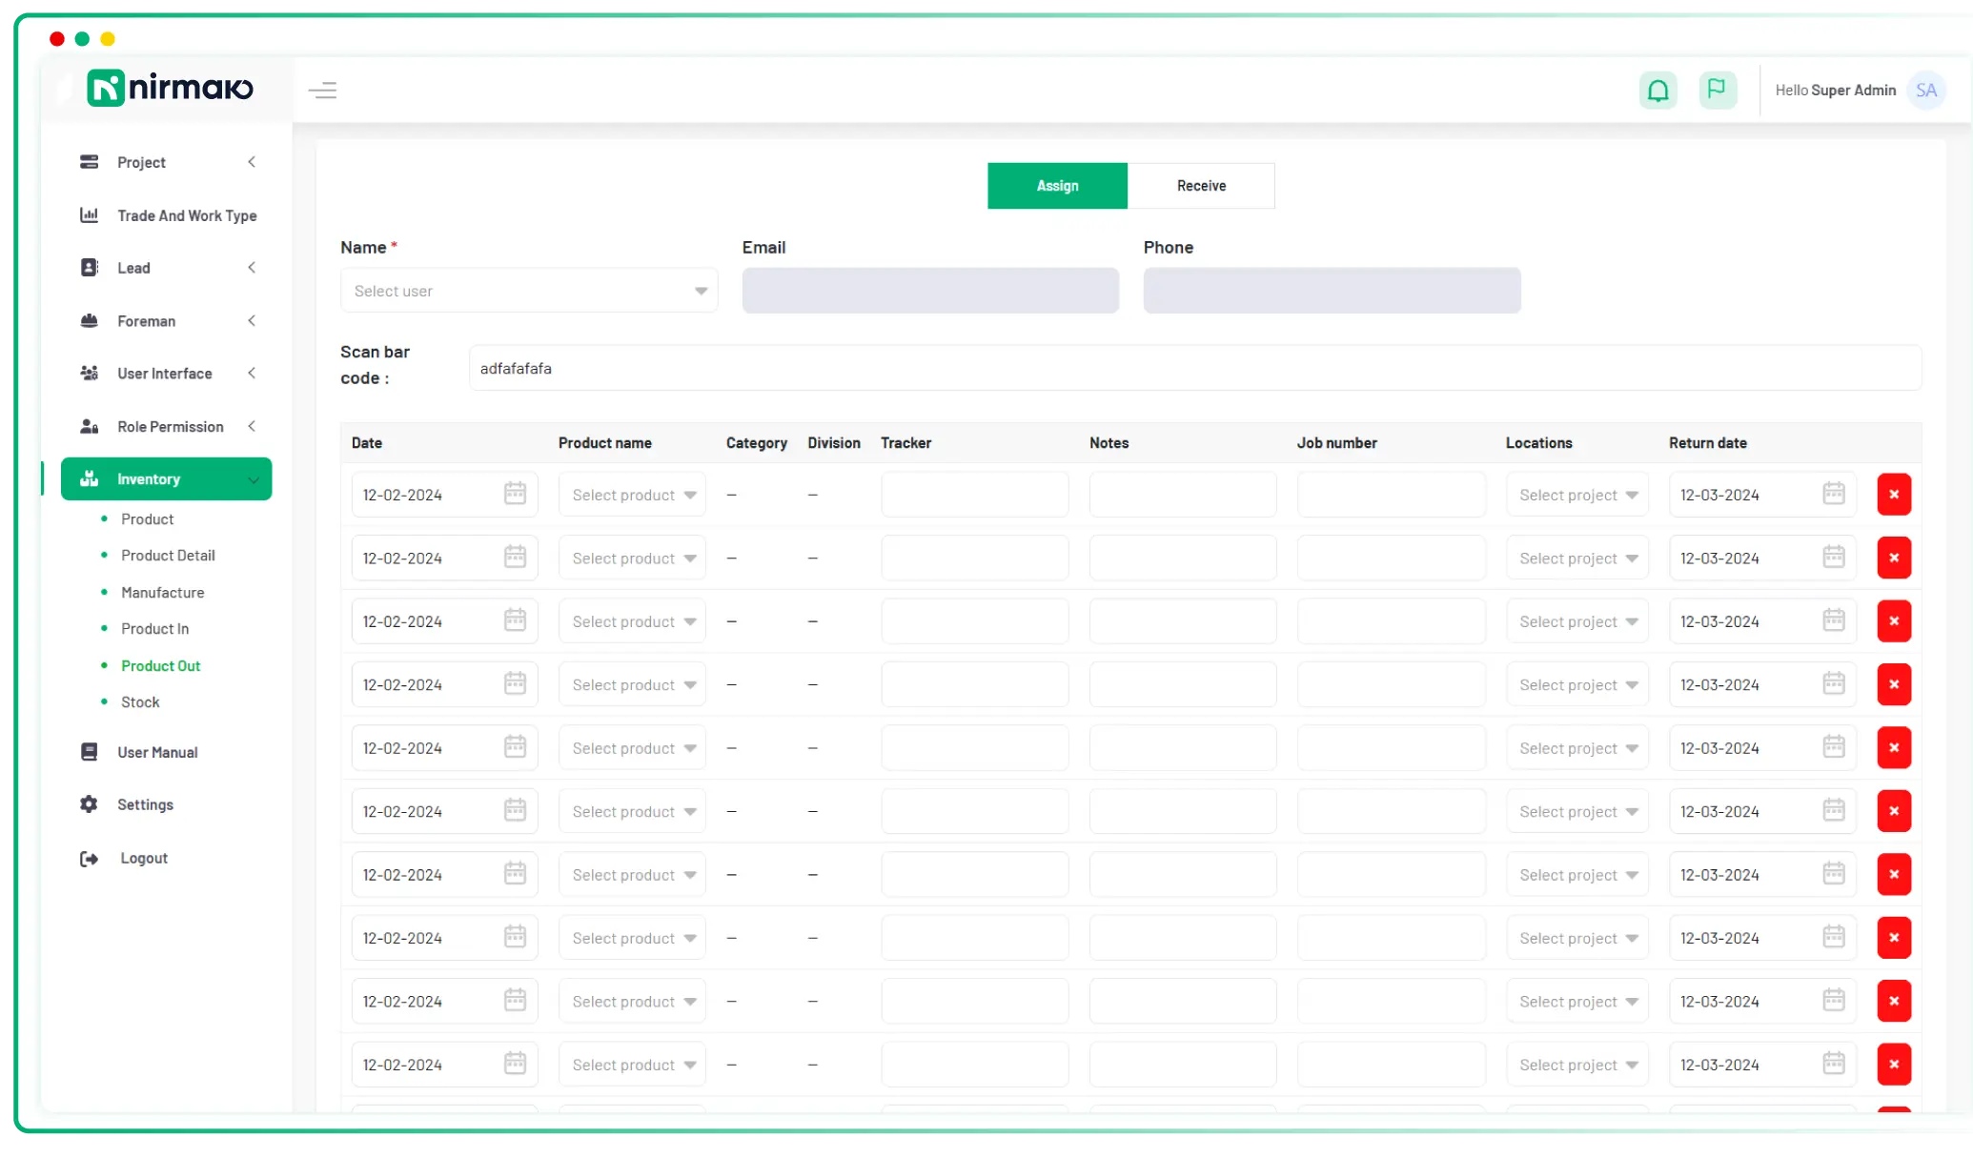The image size is (1973, 1158).
Task: Open the first Select product dropdown
Action: 631,494
